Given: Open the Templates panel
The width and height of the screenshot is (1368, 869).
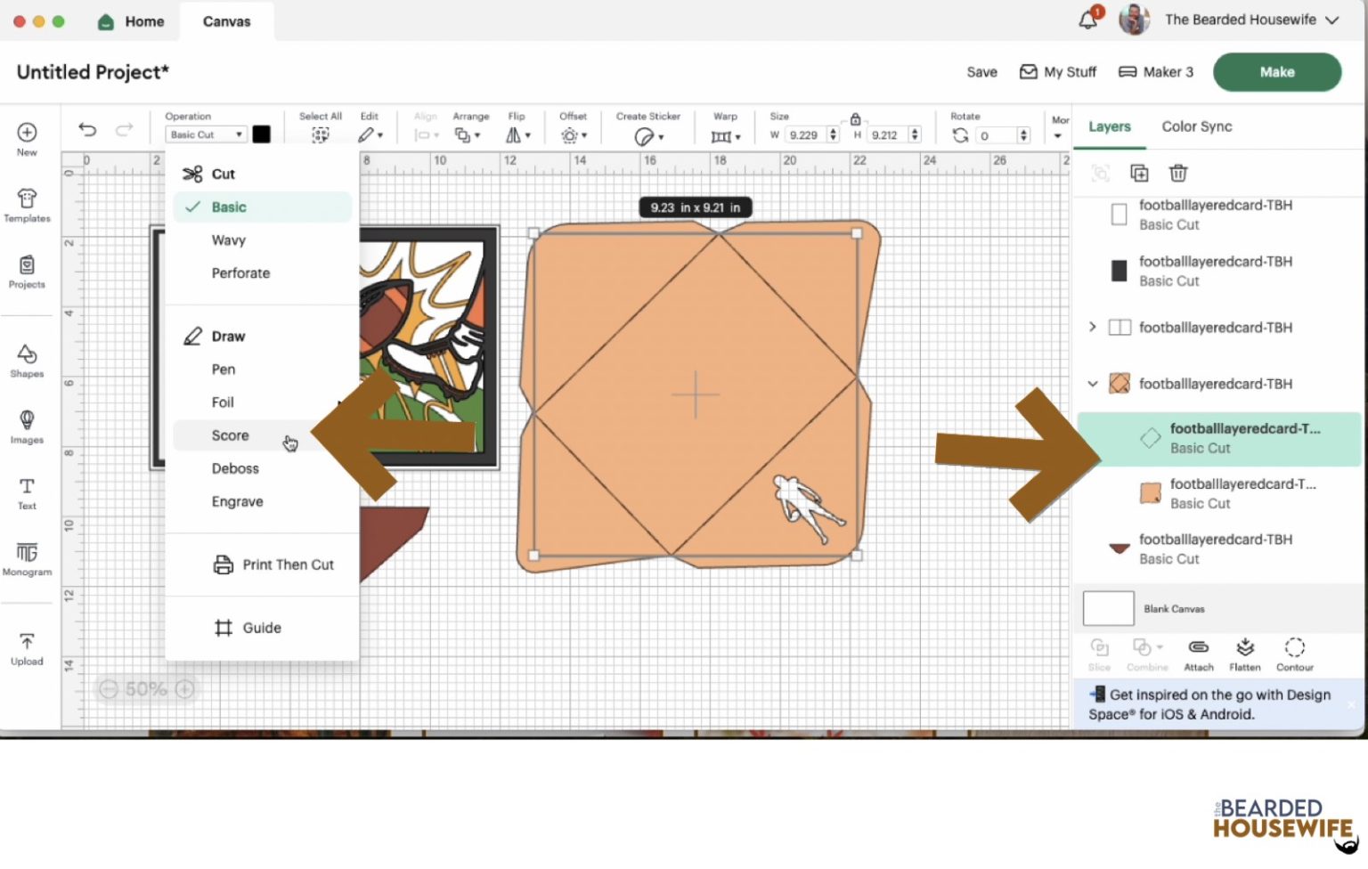Looking at the screenshot, I should [x=27, y=205].
